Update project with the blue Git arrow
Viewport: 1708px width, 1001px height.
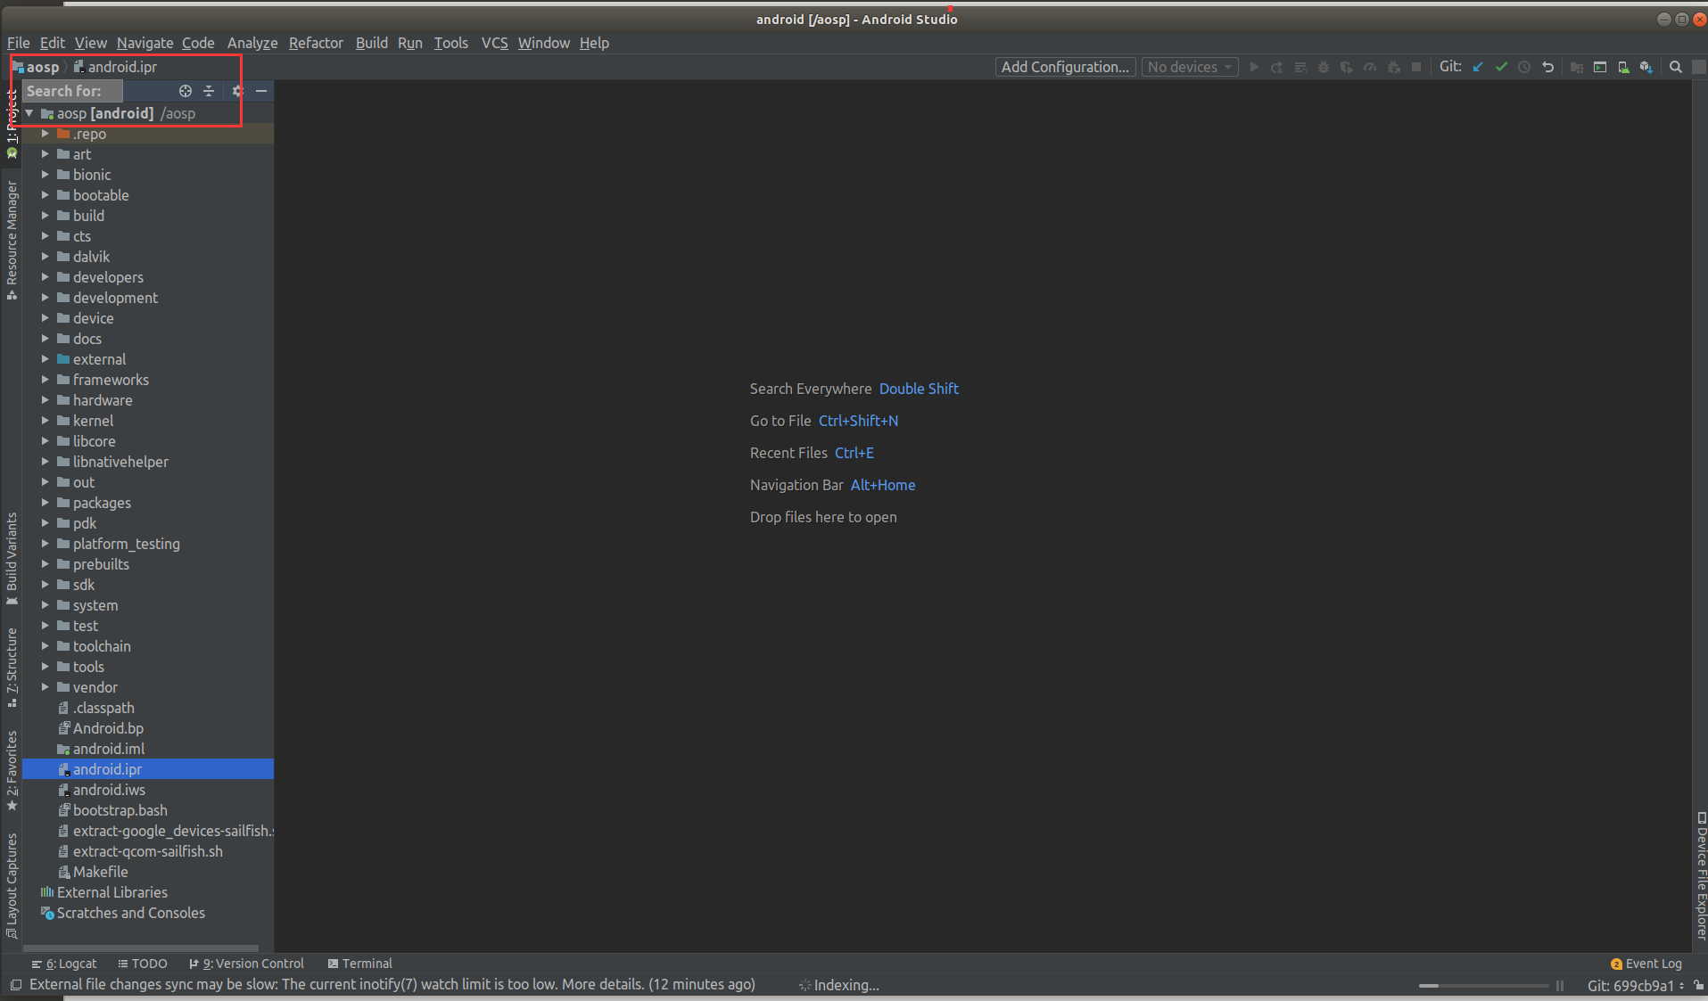tap(1478, 67)
